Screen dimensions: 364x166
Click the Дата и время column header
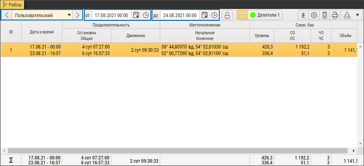[42, 32]
